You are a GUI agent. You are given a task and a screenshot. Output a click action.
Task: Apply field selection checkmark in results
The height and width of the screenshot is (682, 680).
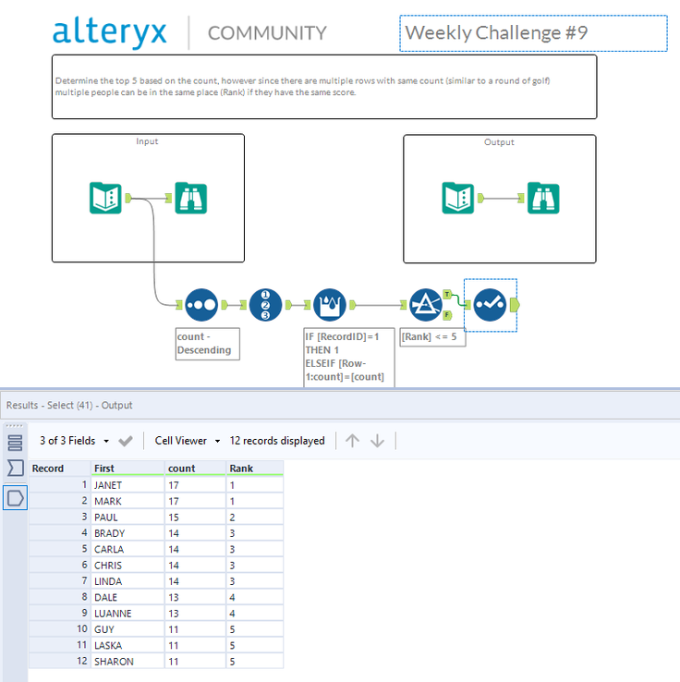(126, 441)
